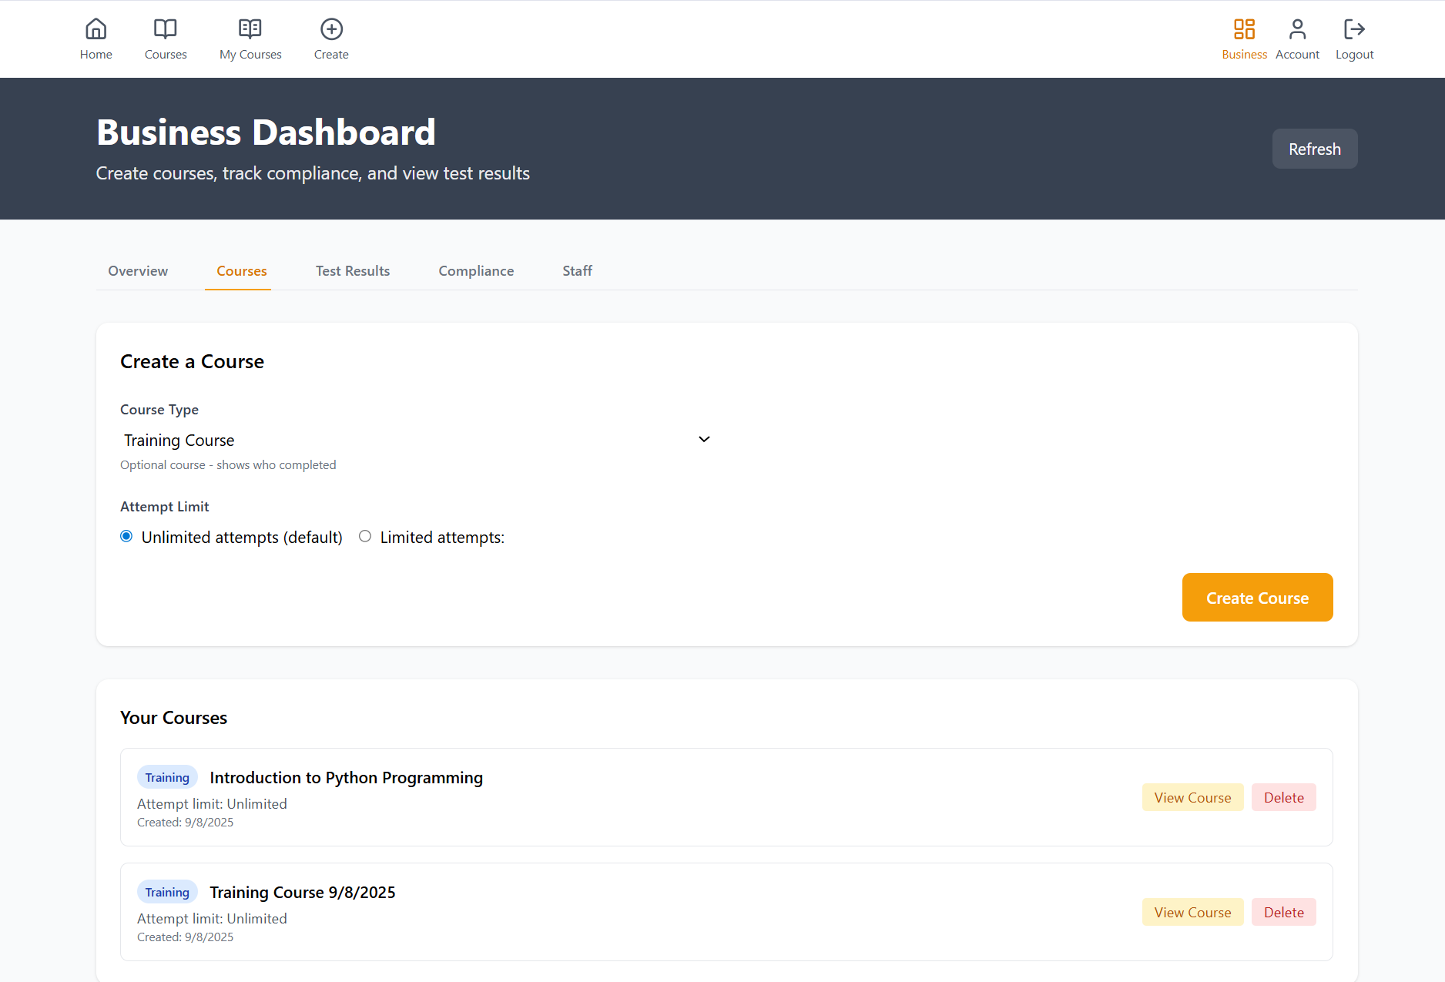This screenshot has height=982, width=1445.
Task: Open the Compliance tab
Action: click(476, 271)
